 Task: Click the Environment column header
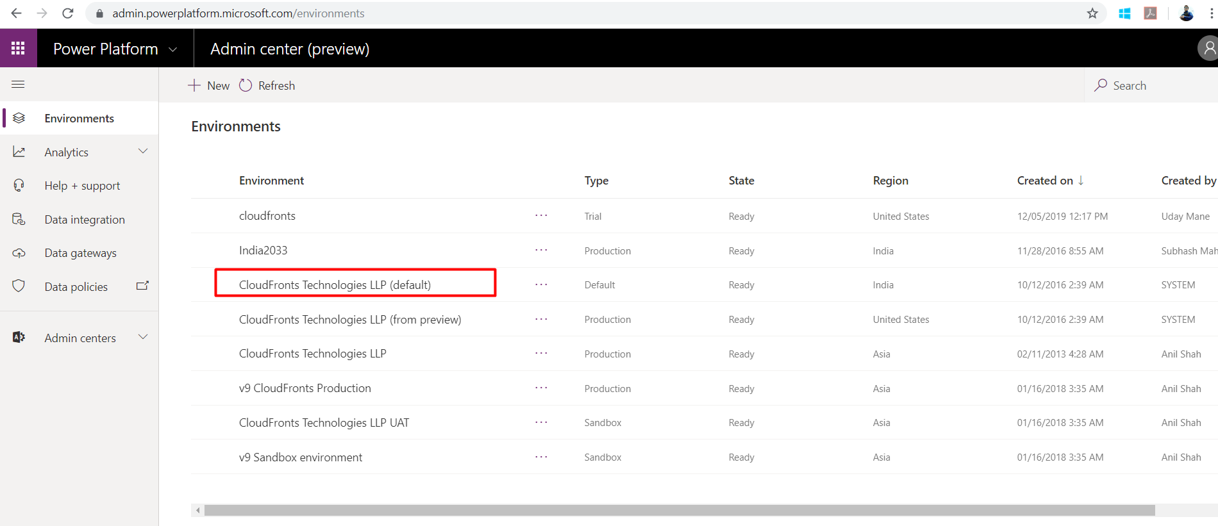point(271,181)
